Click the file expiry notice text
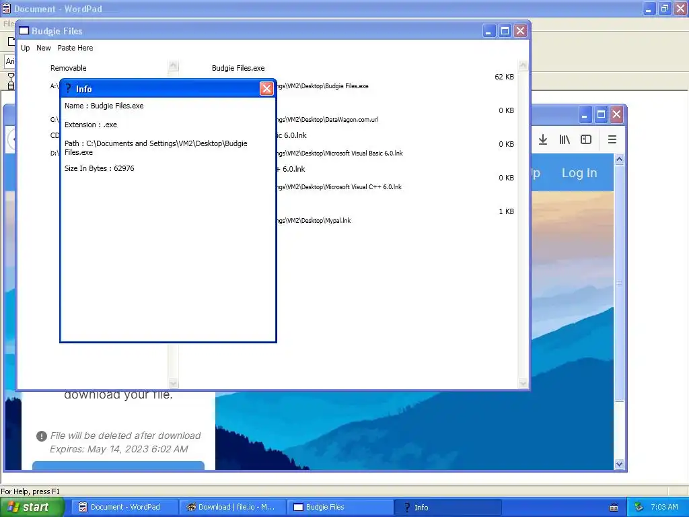This screenshot has width=689, height=517. click(125, 442)
